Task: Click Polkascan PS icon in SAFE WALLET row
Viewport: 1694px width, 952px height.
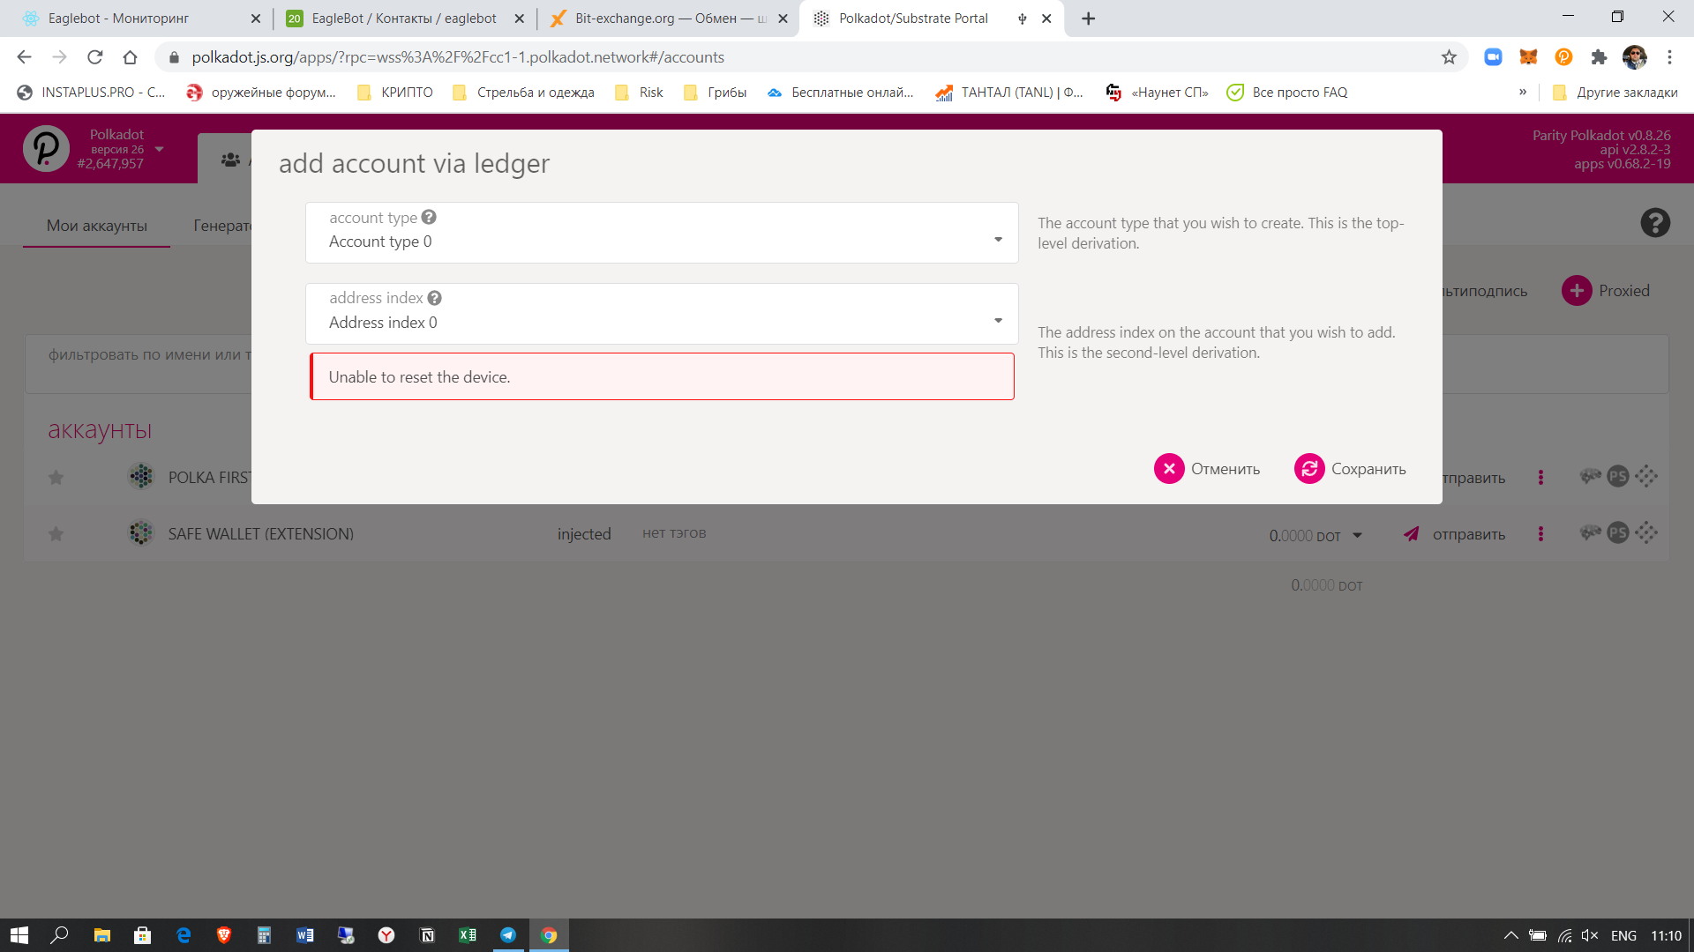Action: pos(1617,532)
